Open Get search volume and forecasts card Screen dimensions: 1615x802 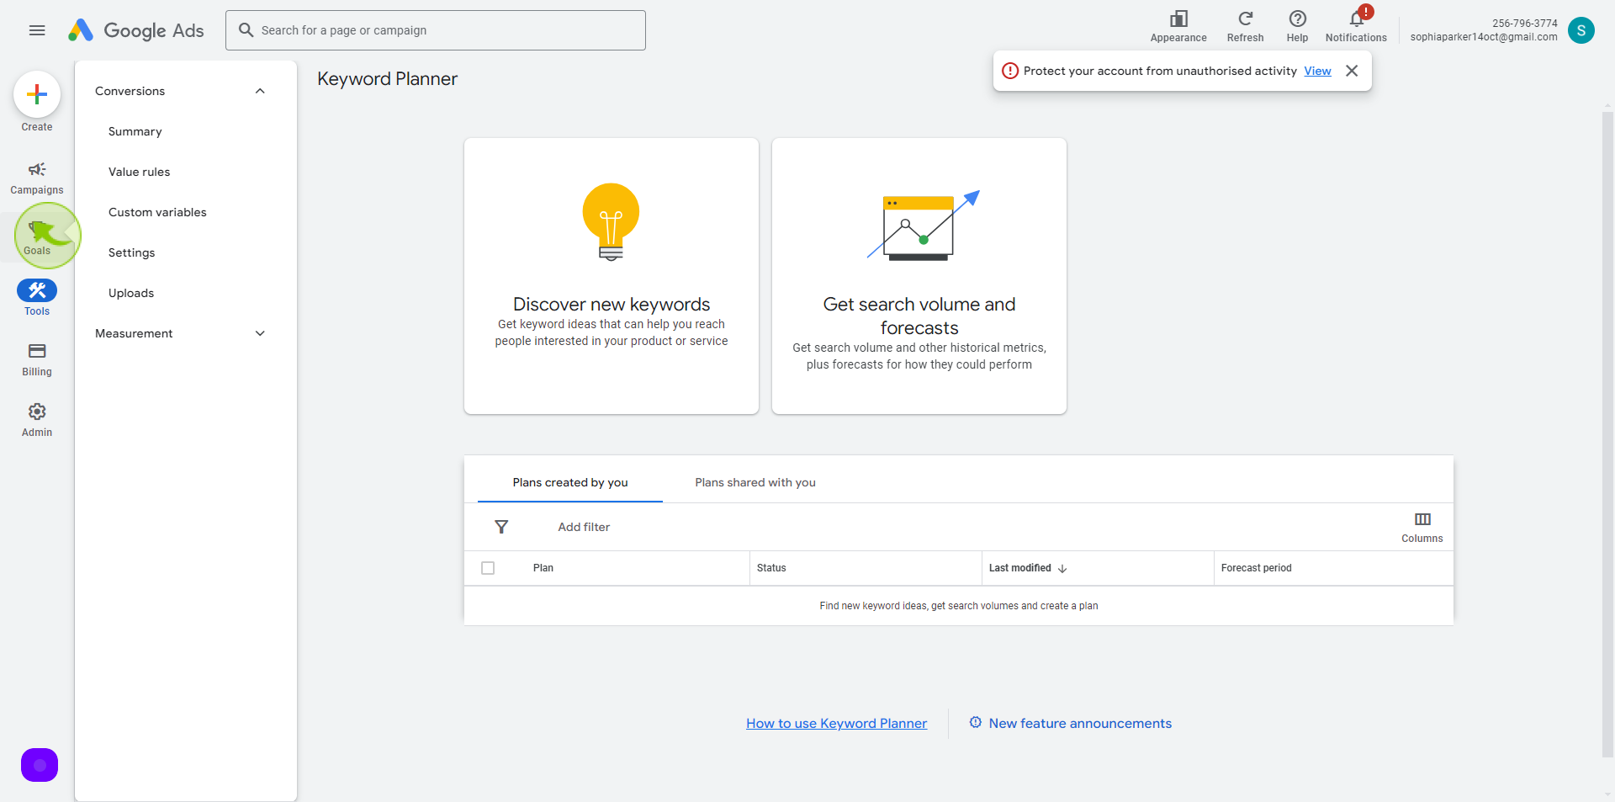coord(919,276)
